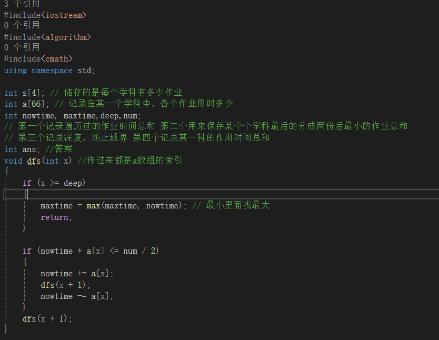The height and width of the screenshot is (340, 439).
Task: Click the comment '记录在某一个学科中，各个作业用时多少'
Action: coord(151,104)
